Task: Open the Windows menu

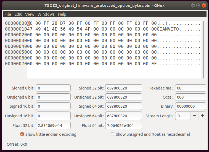Action: click(x=46, y=14)
